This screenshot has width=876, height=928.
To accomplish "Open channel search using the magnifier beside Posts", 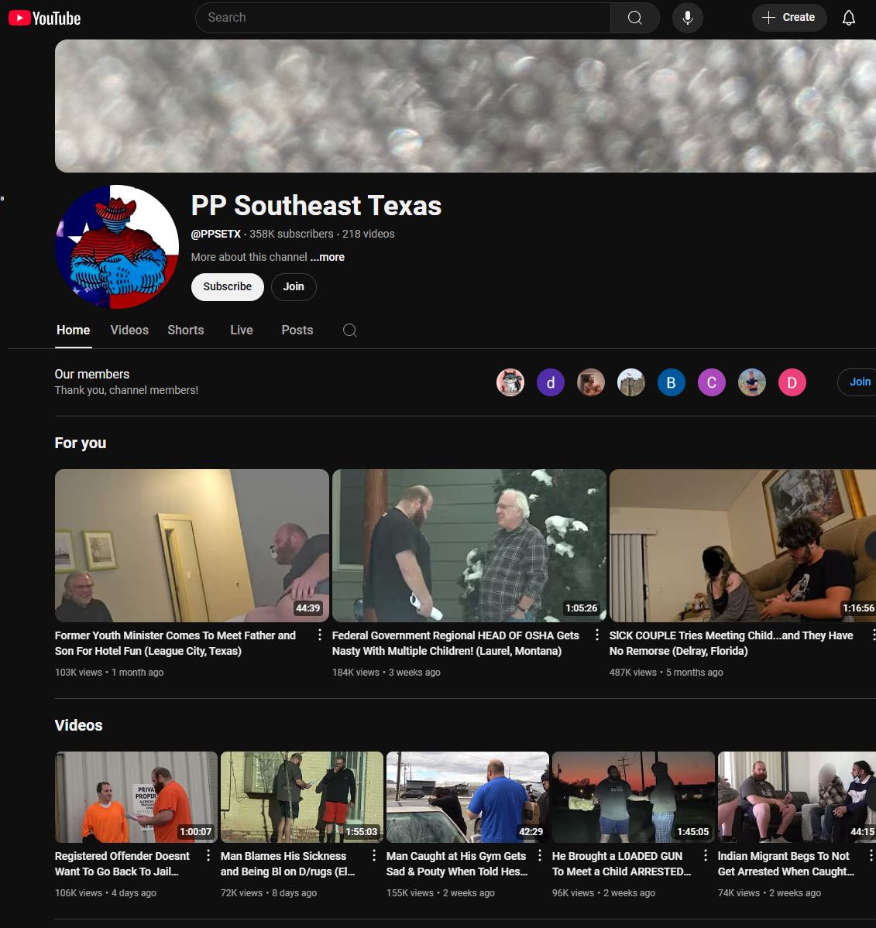I will point(349,330).
